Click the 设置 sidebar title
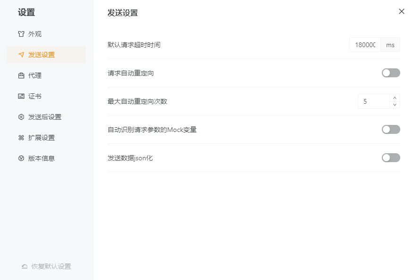 26,12
